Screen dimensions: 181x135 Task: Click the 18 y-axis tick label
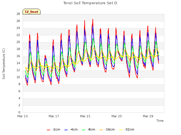pyautogui.click(x=18, y=49)
